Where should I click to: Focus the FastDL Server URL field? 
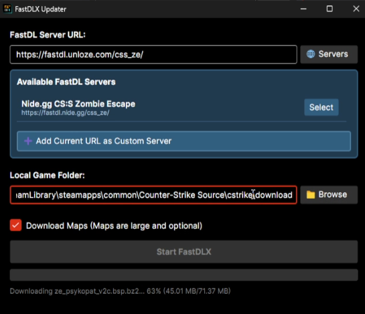click(153, 54)
